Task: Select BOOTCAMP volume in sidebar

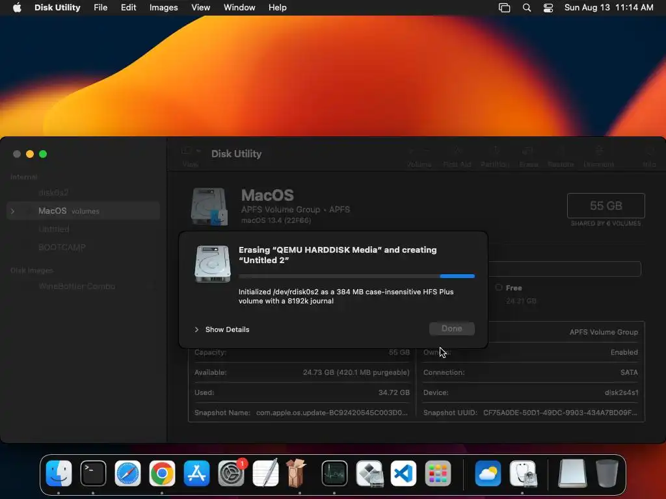Action: click(62, 248)
